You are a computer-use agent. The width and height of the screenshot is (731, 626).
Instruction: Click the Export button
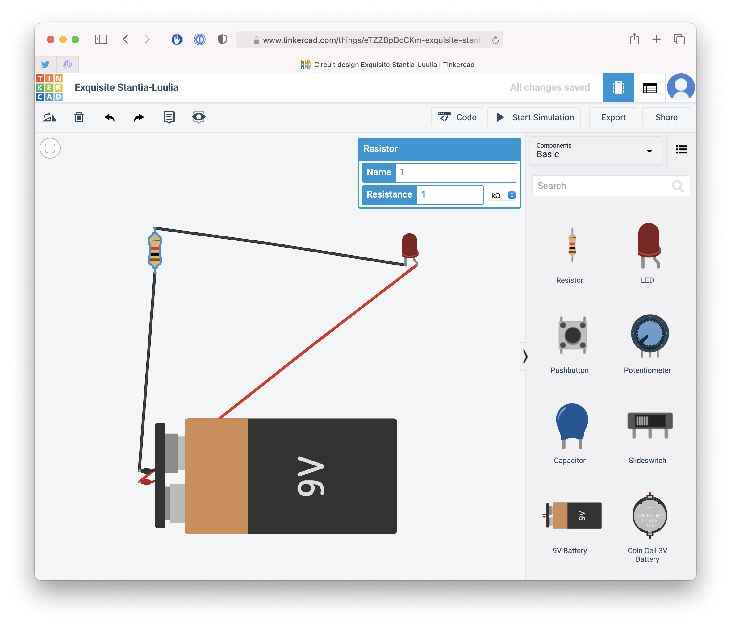point(613,117)
